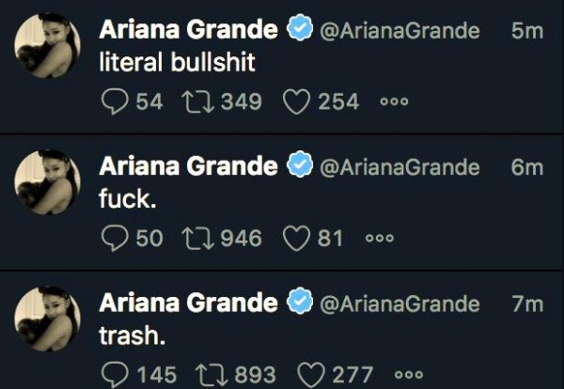Retweet the "trash." tweet
The image size is (564, 389).
click(x=211, y=375)
